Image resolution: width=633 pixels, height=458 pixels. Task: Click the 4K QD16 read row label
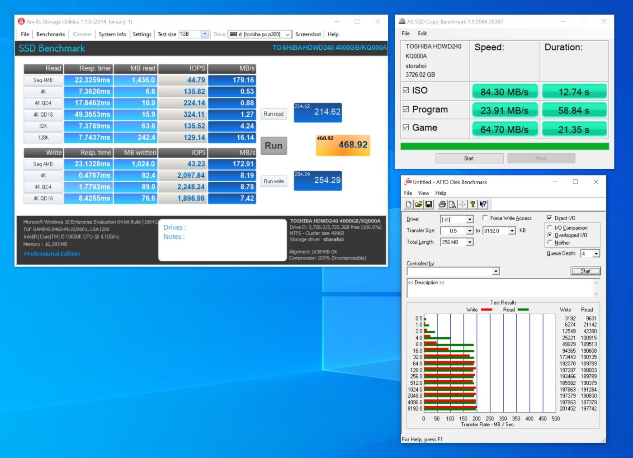(43, 115)
